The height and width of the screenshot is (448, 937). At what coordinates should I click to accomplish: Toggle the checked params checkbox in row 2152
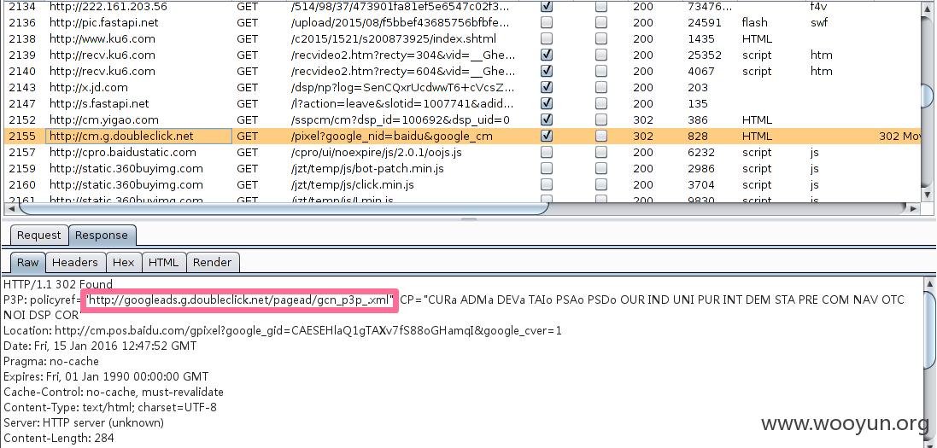tap(546, 119)
